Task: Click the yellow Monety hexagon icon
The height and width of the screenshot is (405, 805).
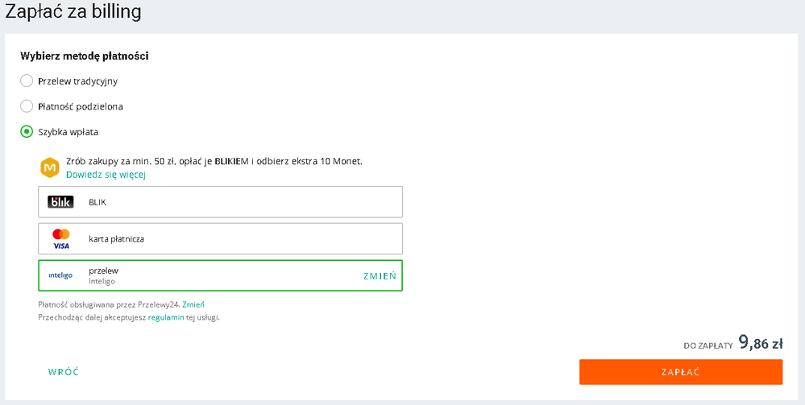Action: [50, 167]
